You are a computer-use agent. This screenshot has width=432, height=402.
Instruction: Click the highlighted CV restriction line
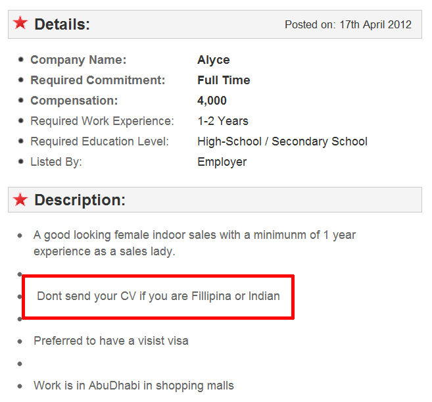pyautogui.click(x=158, y=296)
